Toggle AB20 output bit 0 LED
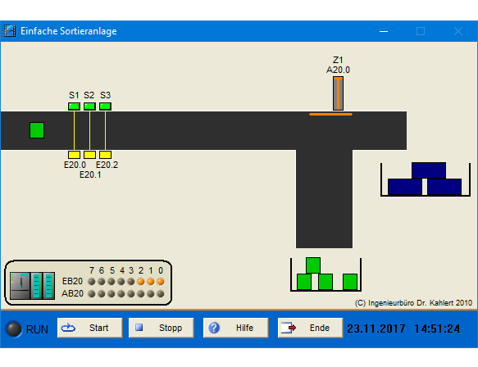 [161, 294]
